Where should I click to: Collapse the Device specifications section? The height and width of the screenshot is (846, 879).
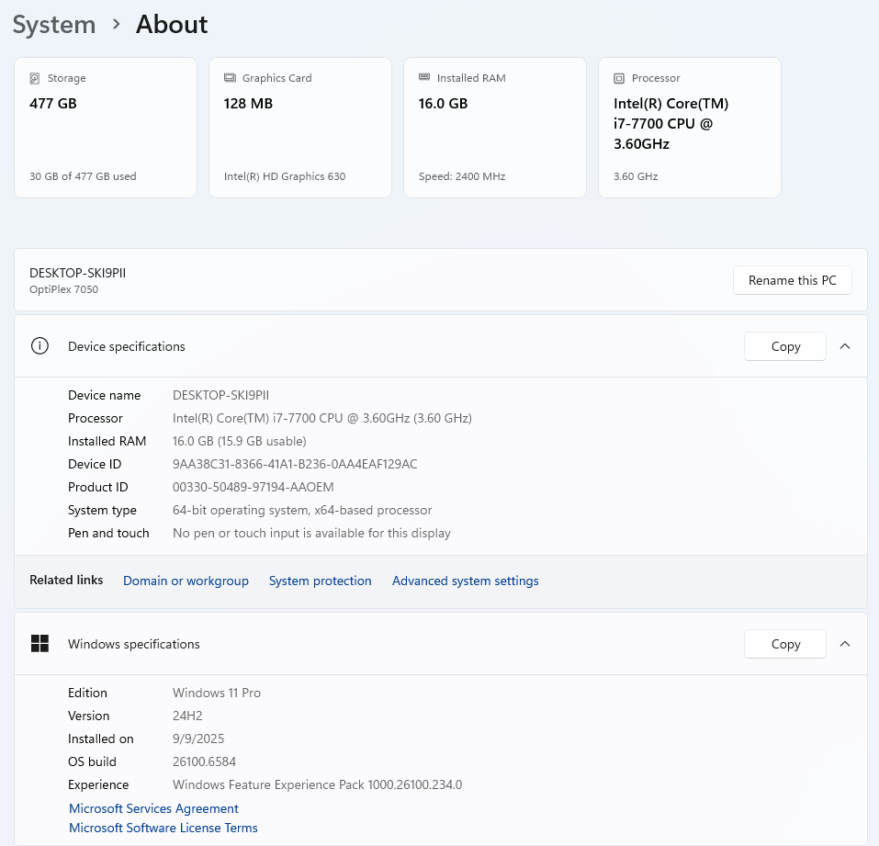845,346
